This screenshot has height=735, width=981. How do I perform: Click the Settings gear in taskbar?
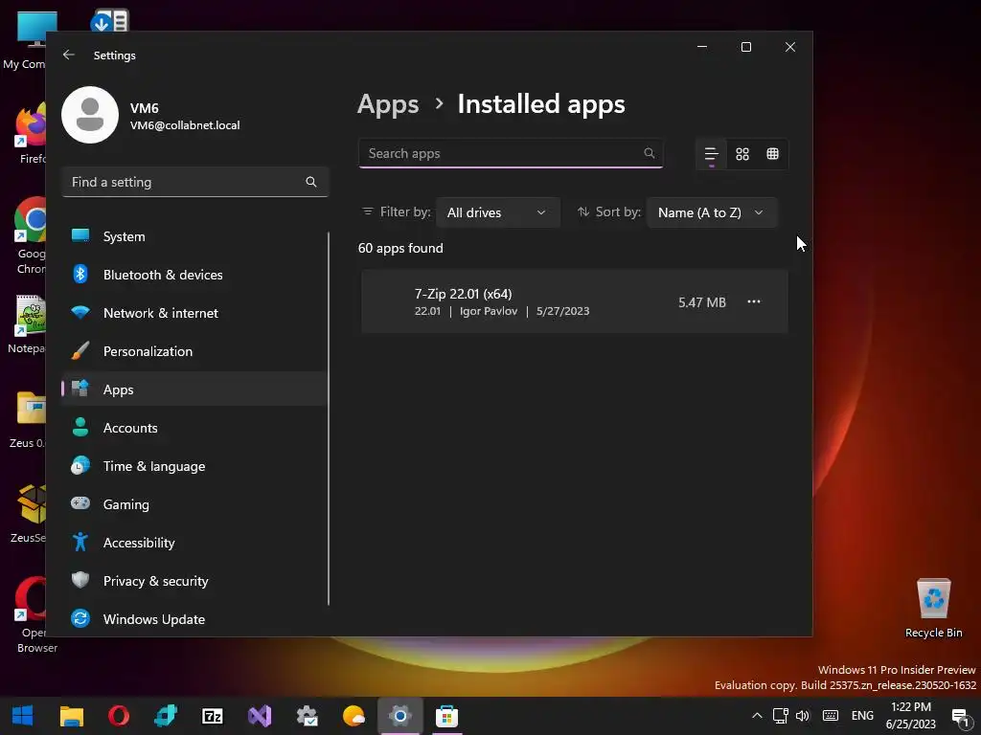point(400,716)
